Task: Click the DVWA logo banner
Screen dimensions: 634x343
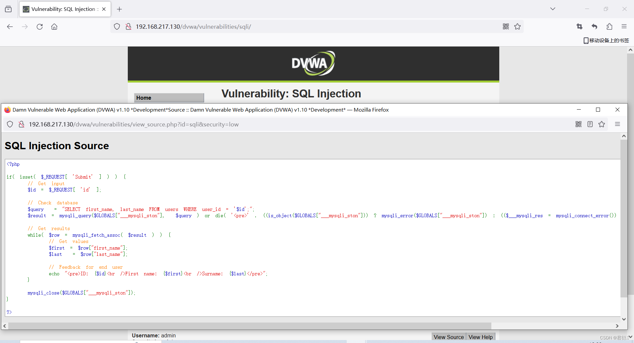Action: point(313,63)
